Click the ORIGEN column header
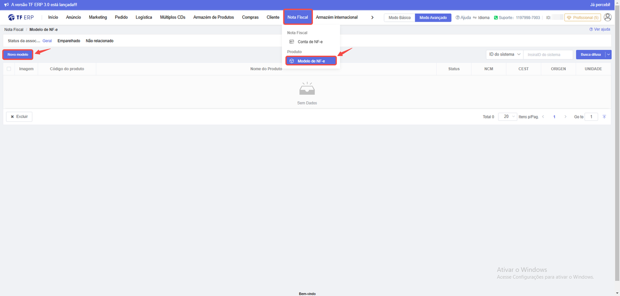Screen dimensions: 620x296 558,69
